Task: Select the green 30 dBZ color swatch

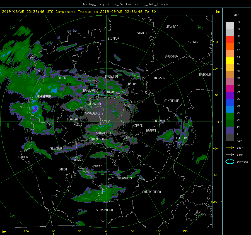Action: (230, 116)
